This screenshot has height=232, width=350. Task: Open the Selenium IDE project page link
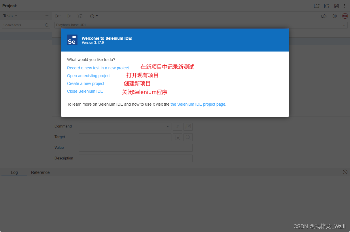[x=198, y=104]
